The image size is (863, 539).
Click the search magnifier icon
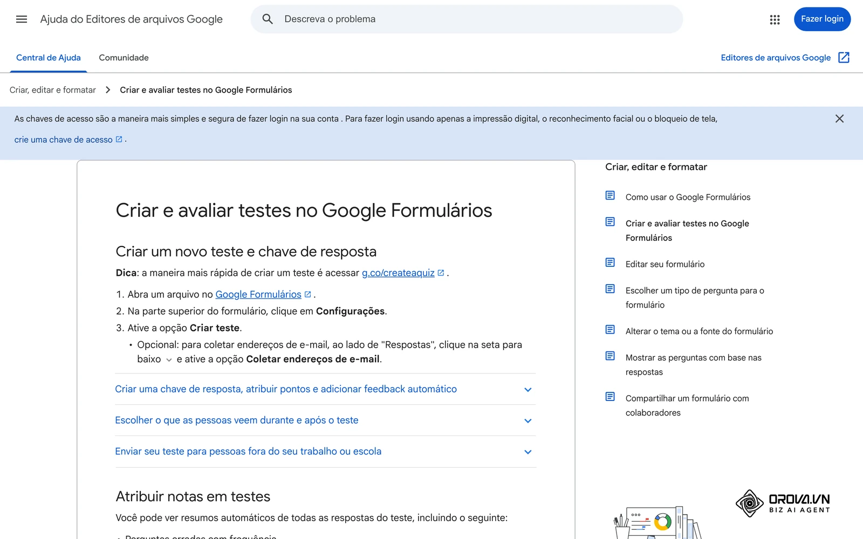click(268, 19)
